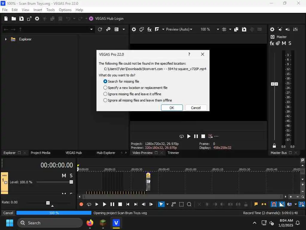The image size is (306, 230).
Task: Switch to Hub Explorer tab
Action: coord(106,153)
